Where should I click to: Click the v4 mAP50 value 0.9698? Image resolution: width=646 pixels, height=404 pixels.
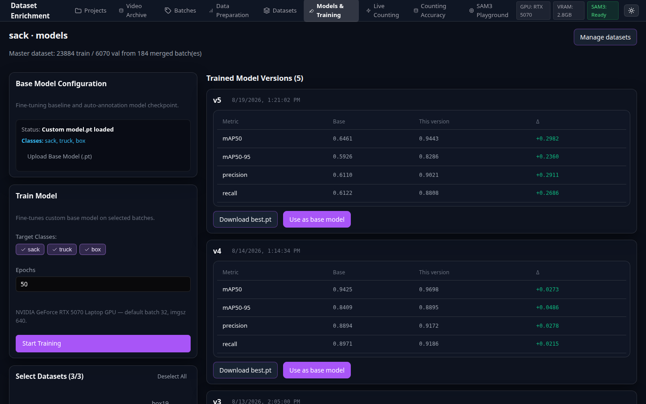(x=429, y=290)
